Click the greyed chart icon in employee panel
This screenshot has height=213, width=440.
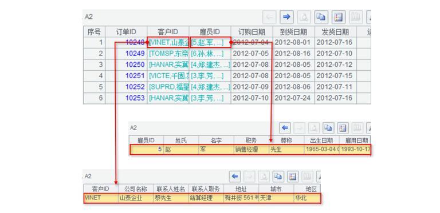(x=357, y=128)
